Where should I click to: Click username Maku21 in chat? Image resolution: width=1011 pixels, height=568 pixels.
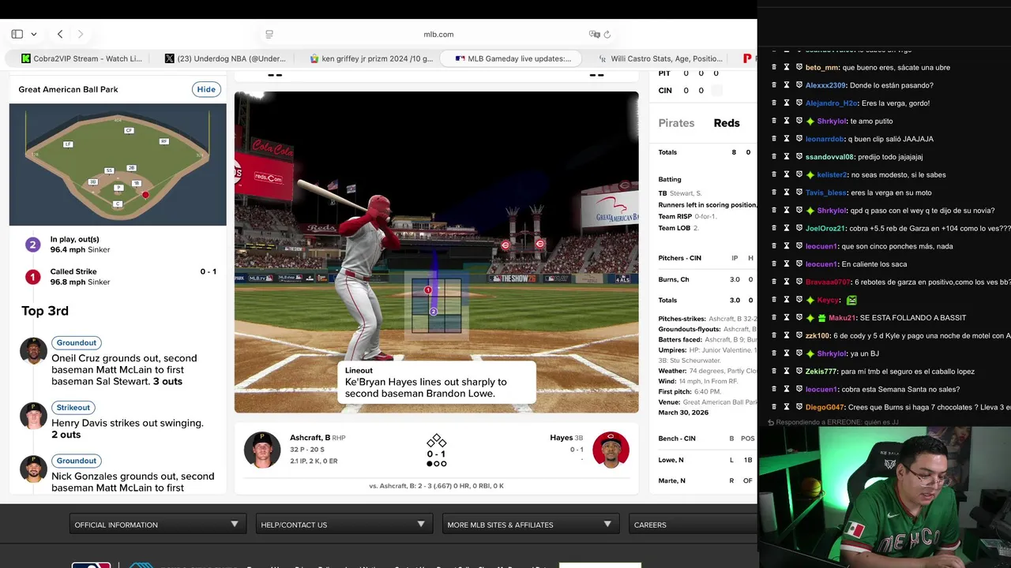pyautogui.click(x=842, y=318)
